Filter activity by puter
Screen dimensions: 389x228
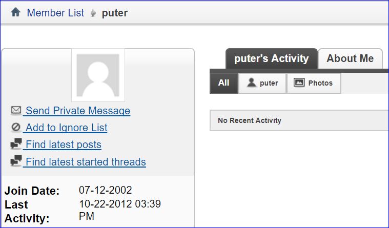point(262,83)
